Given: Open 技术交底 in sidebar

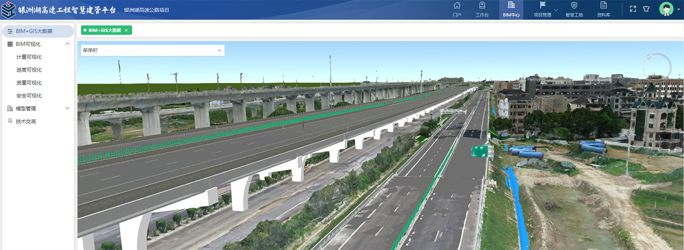Looking at the screenshot, I should pos(26,122).
